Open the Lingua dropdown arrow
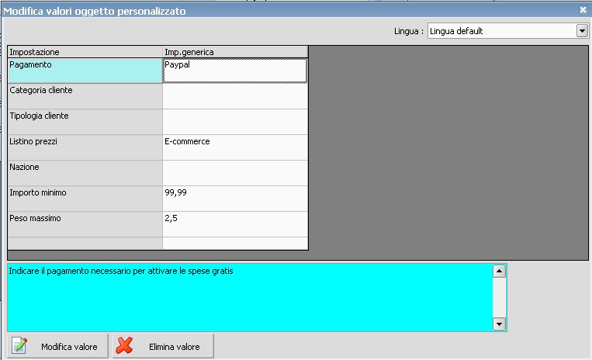 pos(582,31)
